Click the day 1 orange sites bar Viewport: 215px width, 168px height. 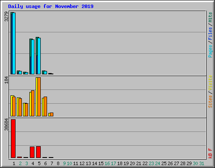coord(14,106)
